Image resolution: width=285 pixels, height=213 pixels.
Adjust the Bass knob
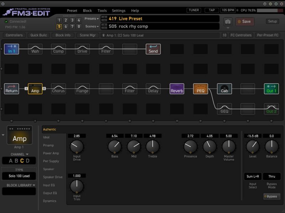(115, 147)
